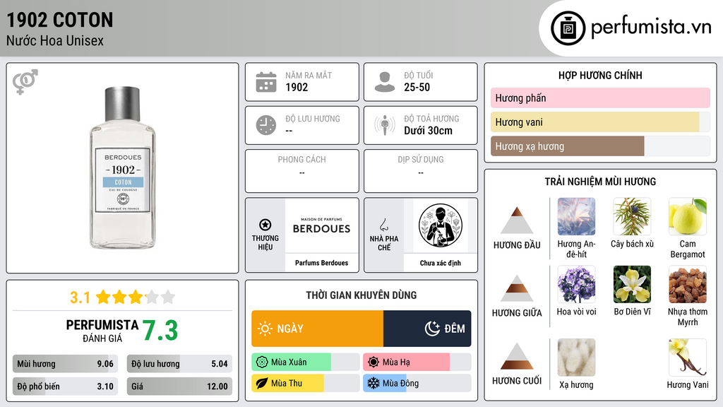This screenshot has width=723, height=407.
Task: Open the Nhựa thơm Myrrh note image
Action: tap(688, 284)
